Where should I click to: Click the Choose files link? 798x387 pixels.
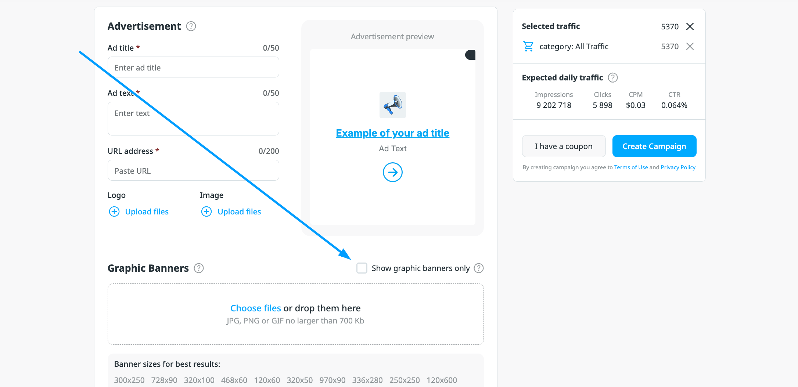256,308
